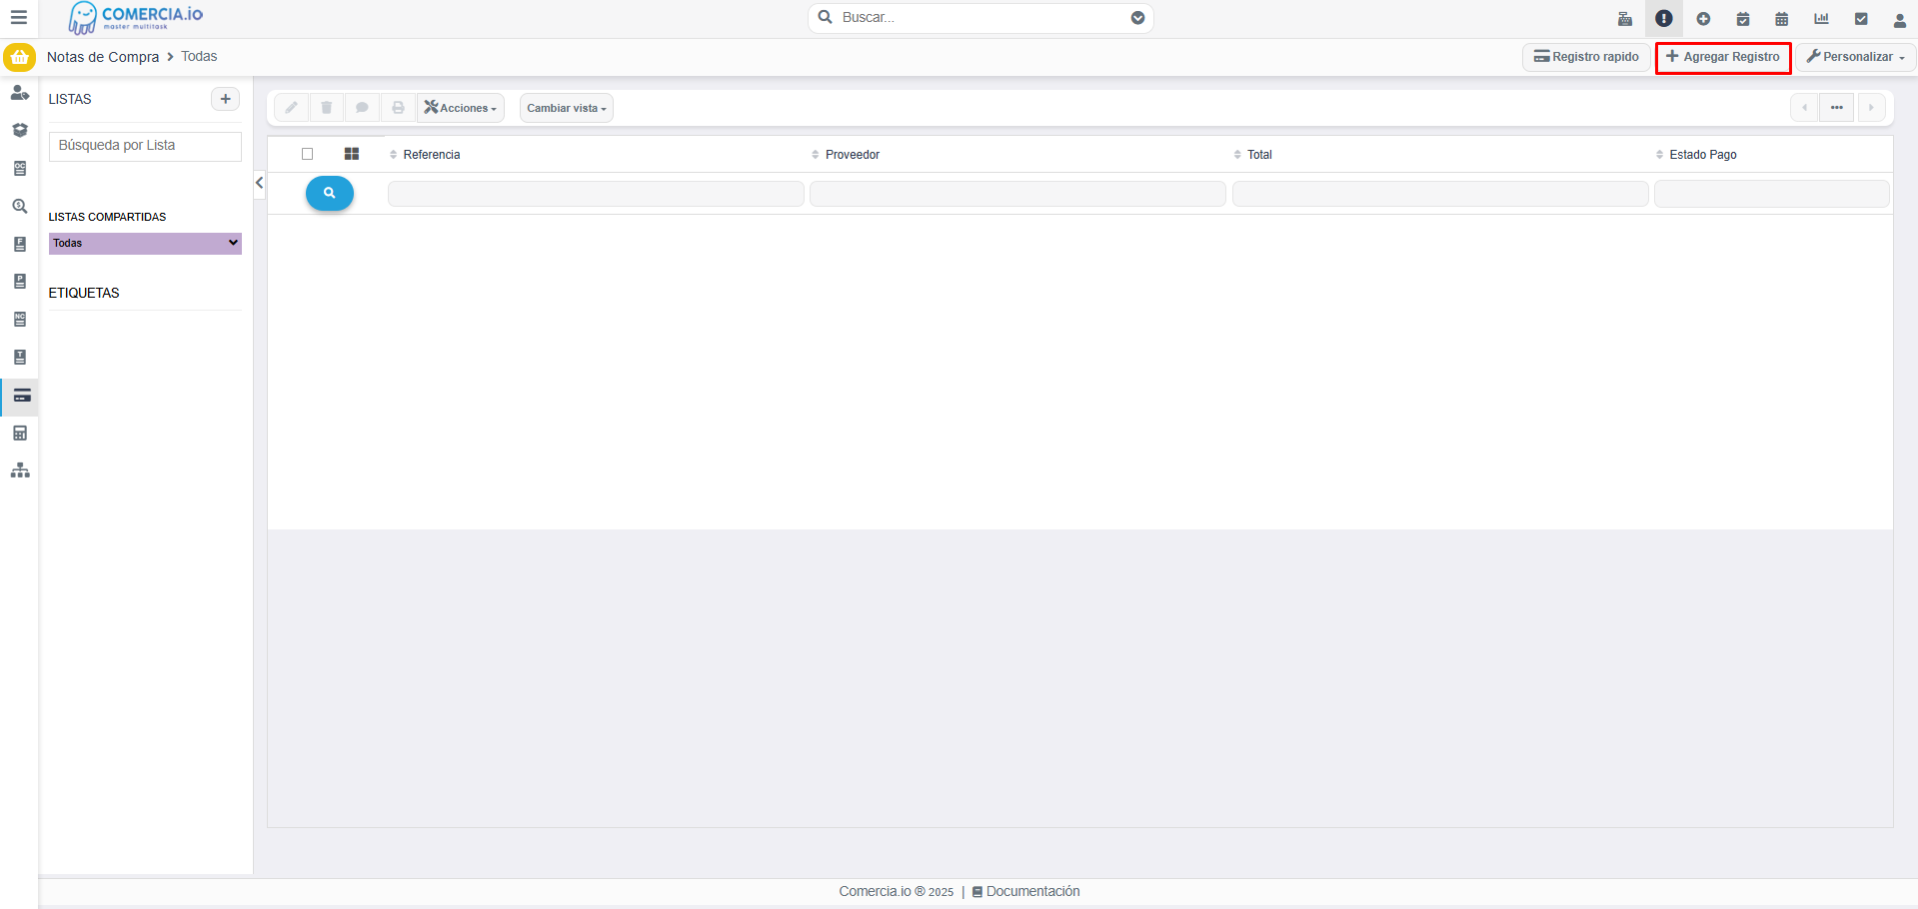Viewport: 1918px width, 909px height.
Task: Open the Personalizar dropdown
Action: pyautogui.click(x=1856, y=57)
